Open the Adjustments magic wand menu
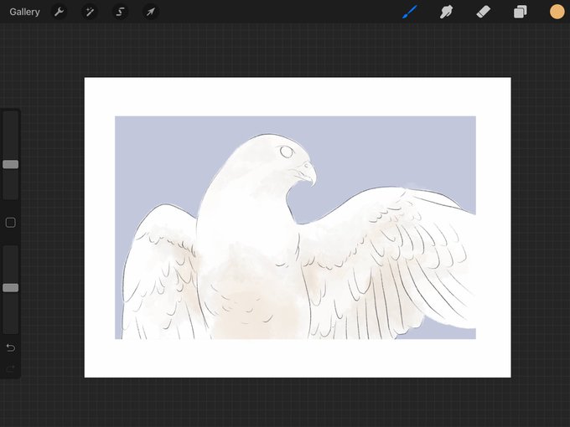The height and width of the screenshot is (427, 570). point(90,12)
